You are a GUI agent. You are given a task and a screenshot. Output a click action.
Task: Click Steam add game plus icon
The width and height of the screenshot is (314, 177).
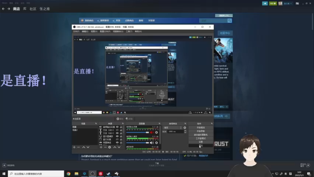tap(4, 165)
